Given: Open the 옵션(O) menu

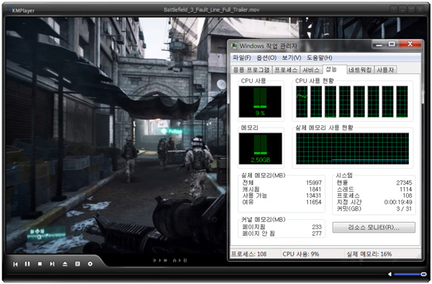Looking at the screenshot, I should coord(266,58).
